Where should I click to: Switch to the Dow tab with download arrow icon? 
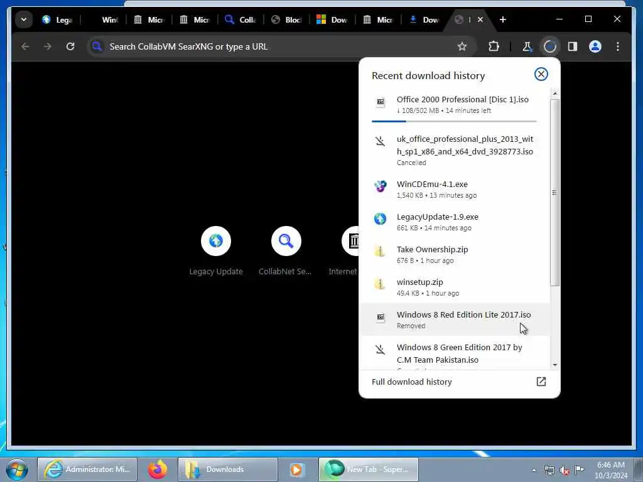(x=424, y=19)
